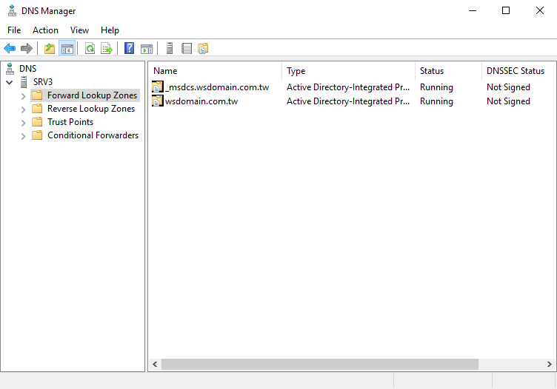Click the Up One Level folder icon

click(x=50, y=48)
